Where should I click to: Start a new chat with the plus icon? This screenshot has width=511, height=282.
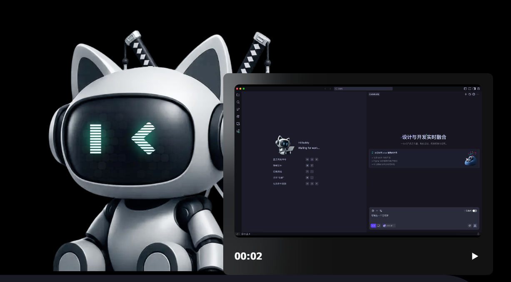tap(466, 94)
